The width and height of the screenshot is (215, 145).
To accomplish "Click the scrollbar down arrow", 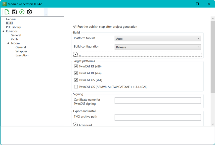I will click(213, 124).
